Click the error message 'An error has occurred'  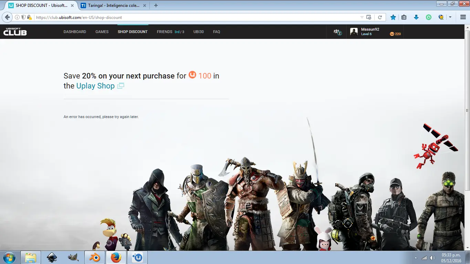101,117
